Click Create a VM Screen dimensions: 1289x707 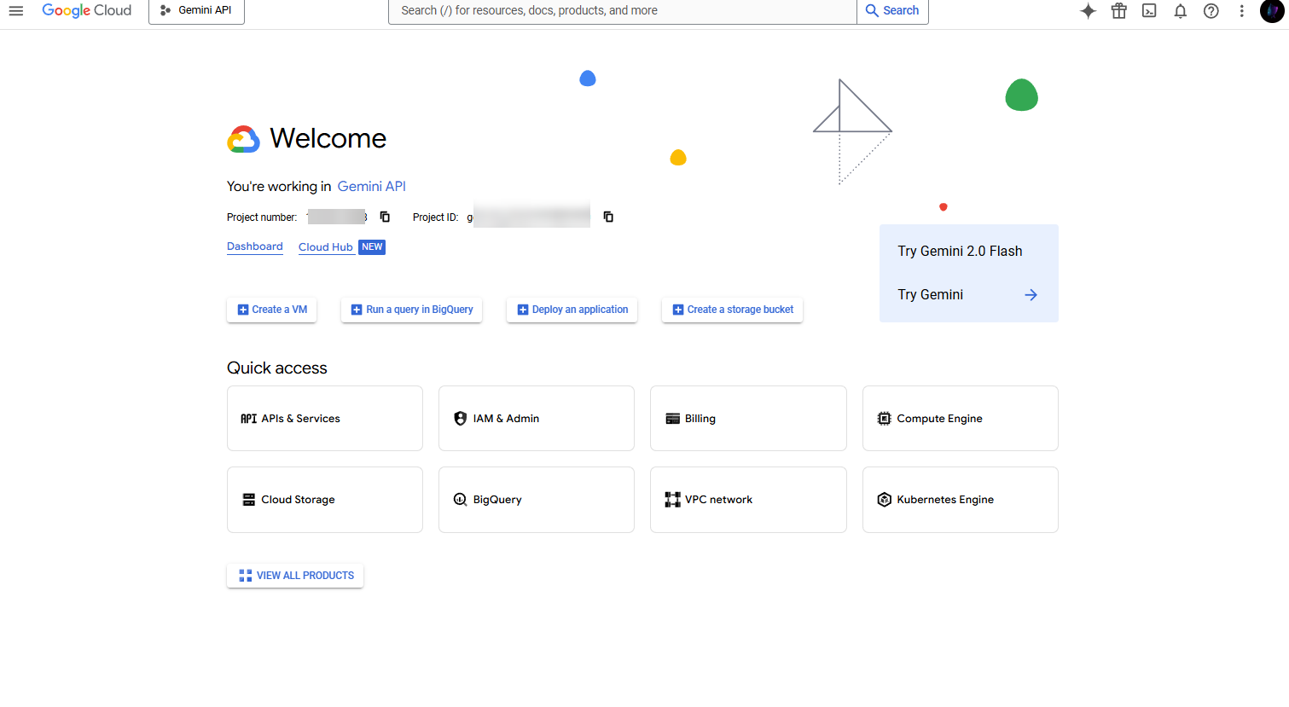271,310
